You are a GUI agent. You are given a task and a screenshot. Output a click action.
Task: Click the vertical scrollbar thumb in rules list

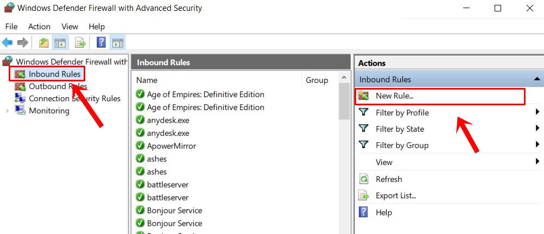click(344, 102)
